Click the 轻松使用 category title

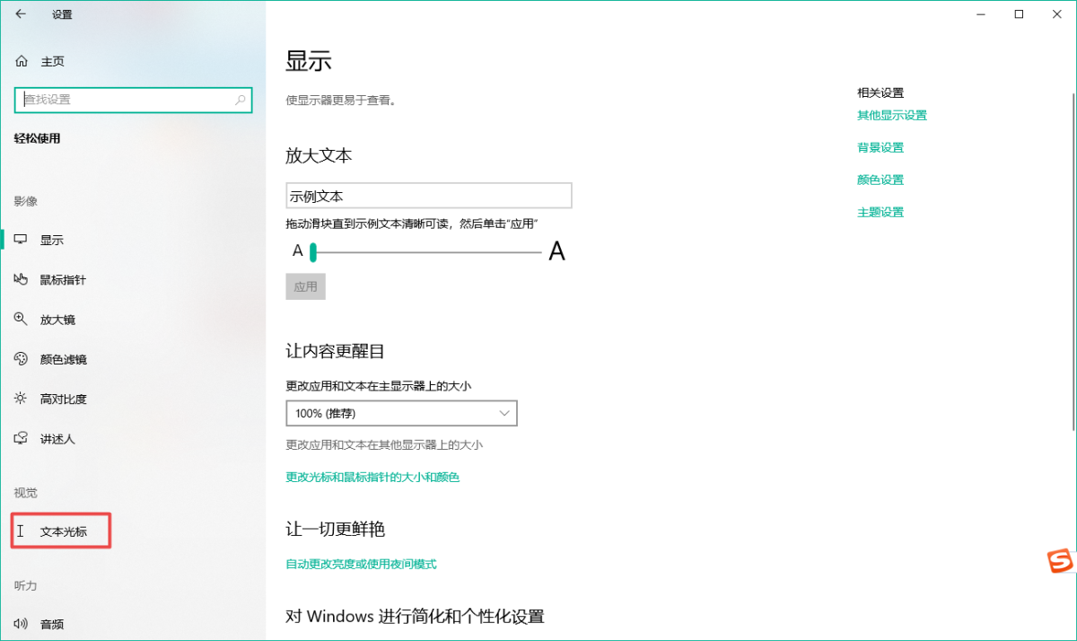(38, 138)
